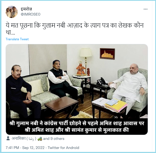Screen dimensions: 156x153
Task: Click the इमरोज़ display name
Action: (26, 9)
